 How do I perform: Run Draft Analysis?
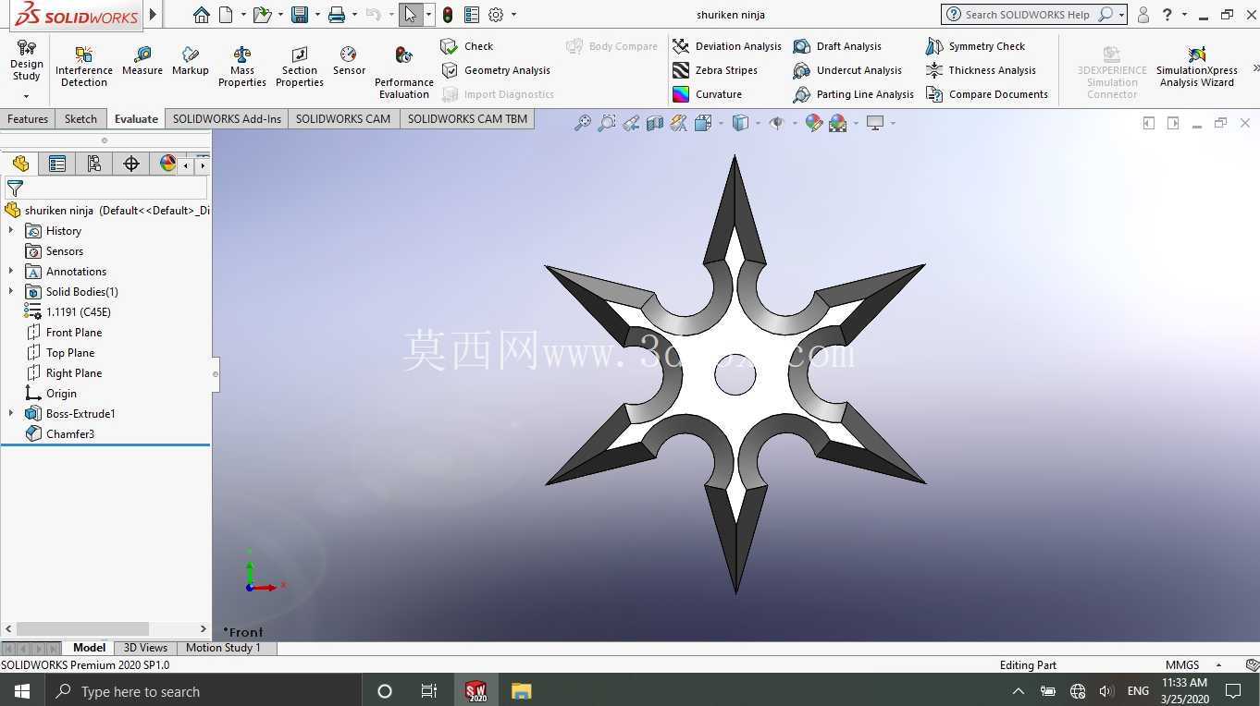(x=838, y=46)
